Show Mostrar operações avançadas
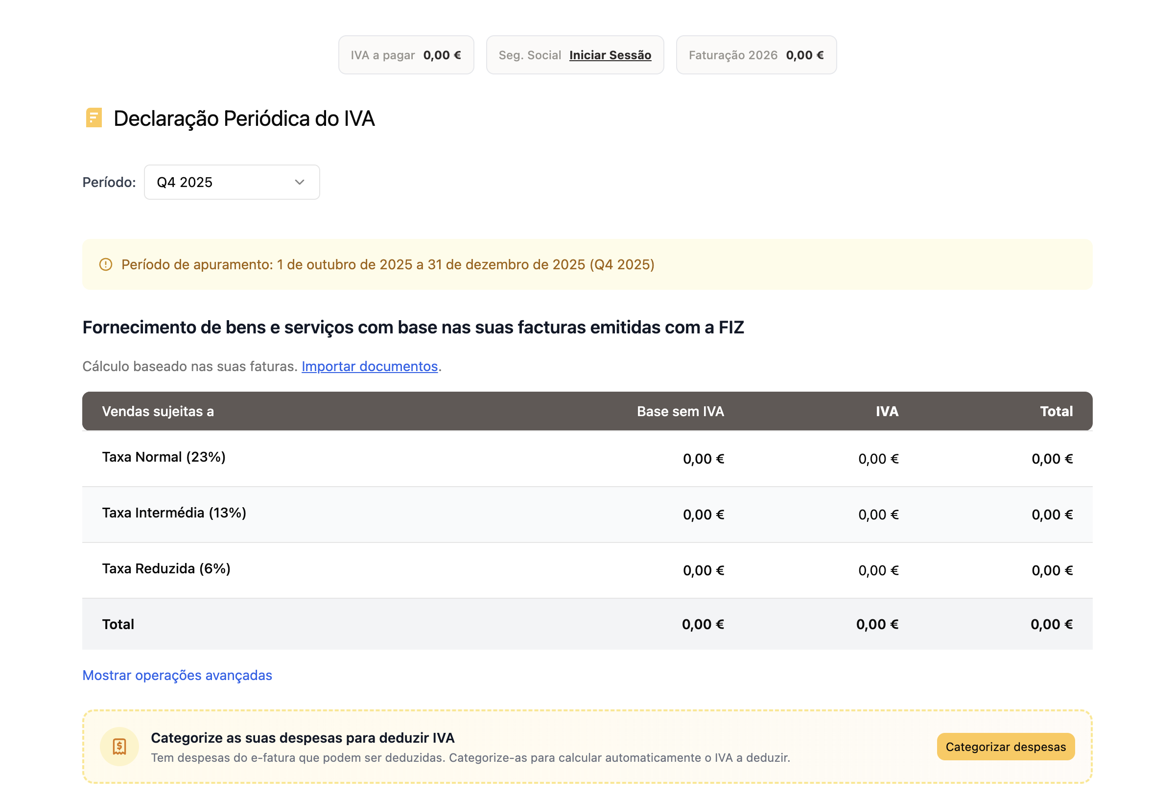 177,675
